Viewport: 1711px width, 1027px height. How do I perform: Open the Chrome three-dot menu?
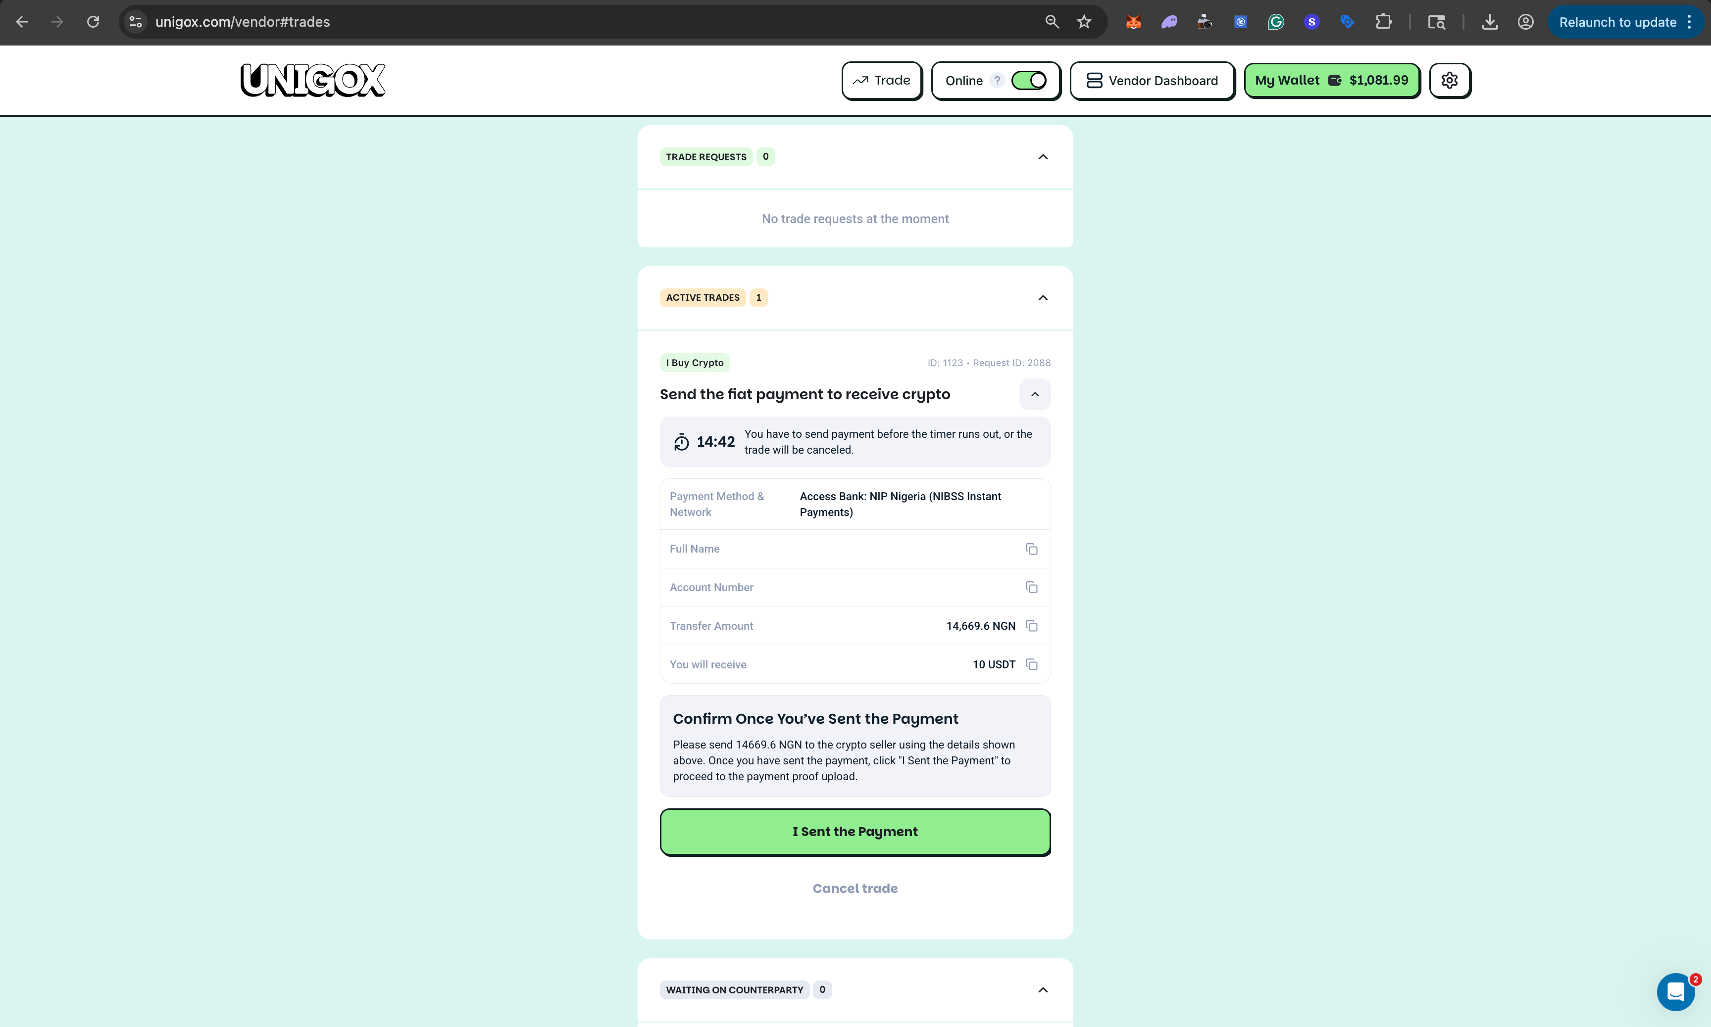(1690, 22)
